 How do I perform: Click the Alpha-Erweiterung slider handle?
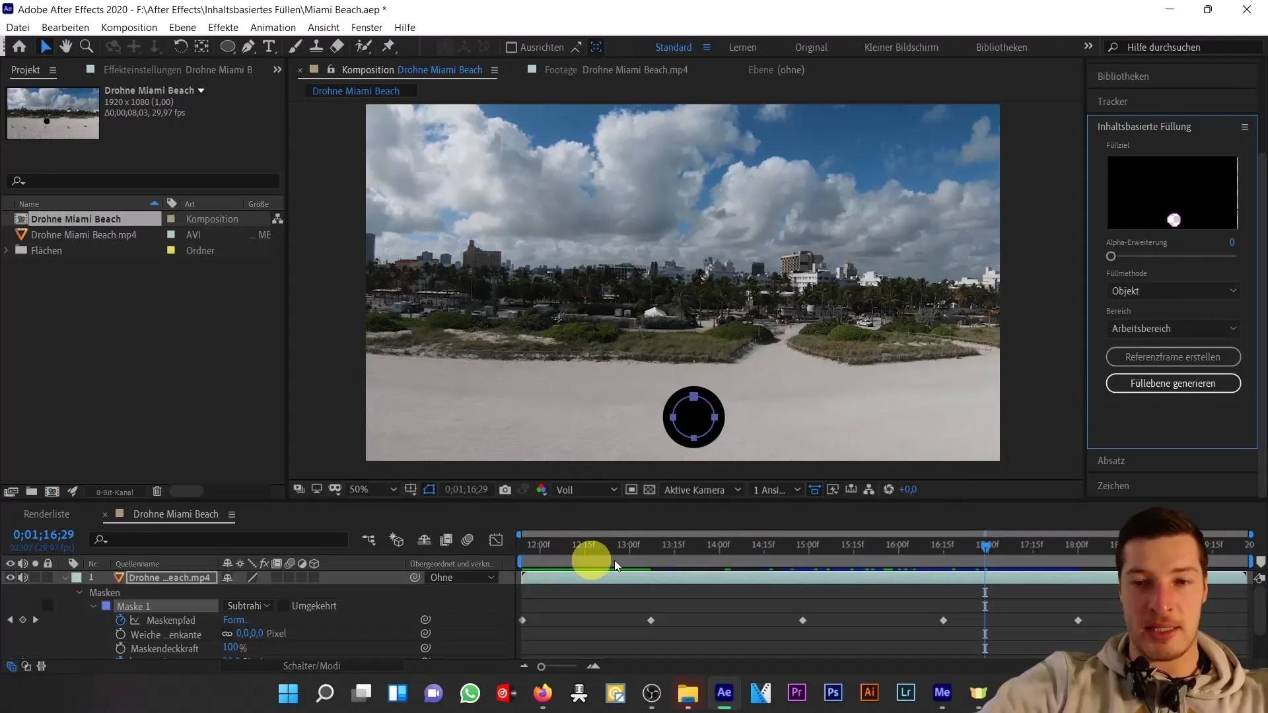1111,257
